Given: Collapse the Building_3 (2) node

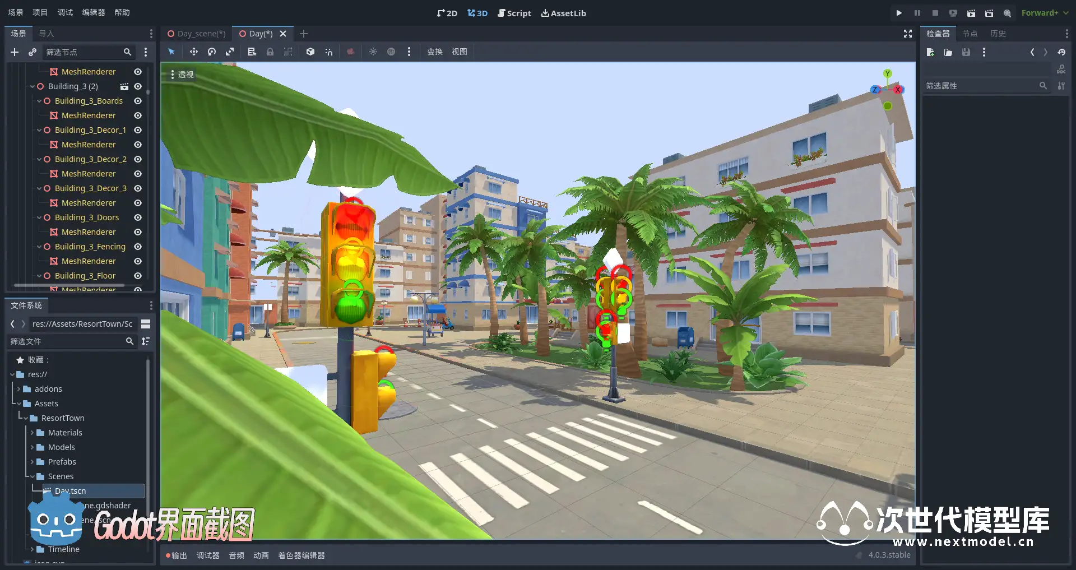Looking at the screenshot, I should pos(33,87).
